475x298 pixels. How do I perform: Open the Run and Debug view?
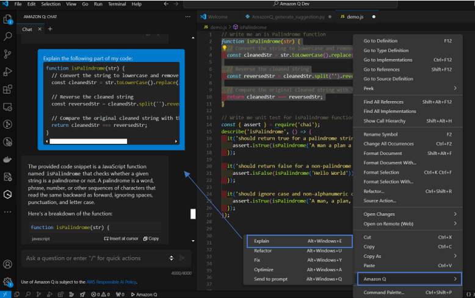coord(8,72)
